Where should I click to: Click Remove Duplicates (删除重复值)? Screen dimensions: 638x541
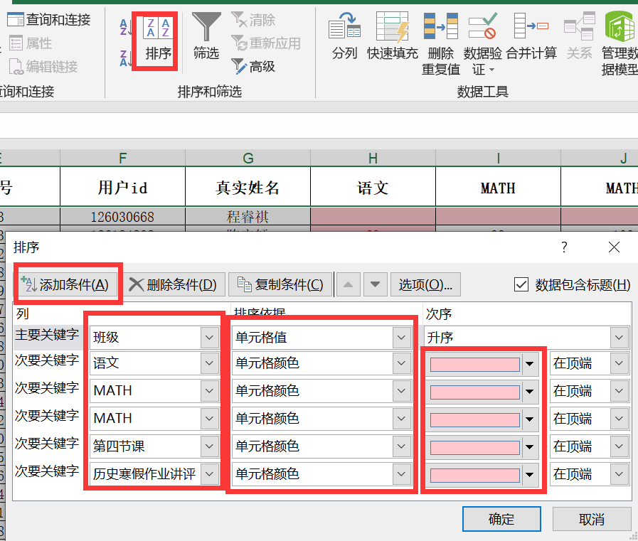441,44
